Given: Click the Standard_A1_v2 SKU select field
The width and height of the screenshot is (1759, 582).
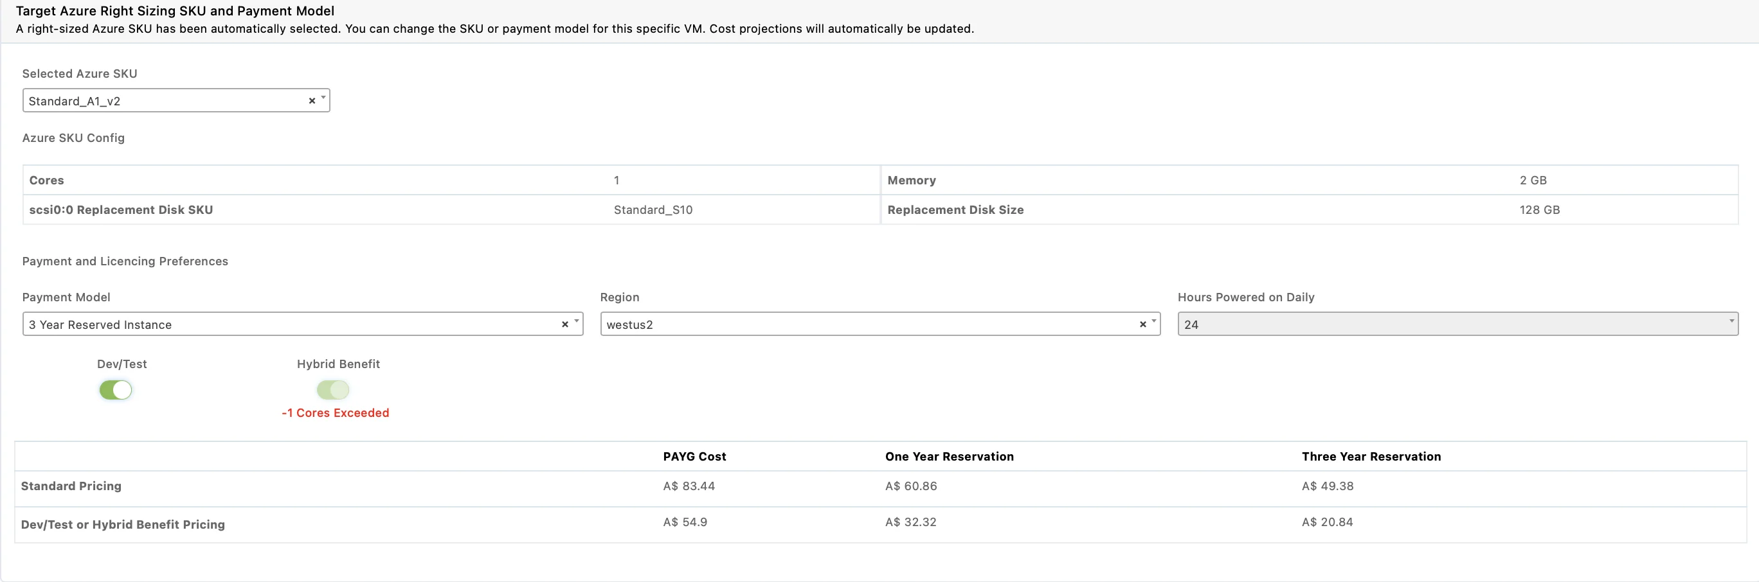Looking at the screenshot, I should point(176,100).
